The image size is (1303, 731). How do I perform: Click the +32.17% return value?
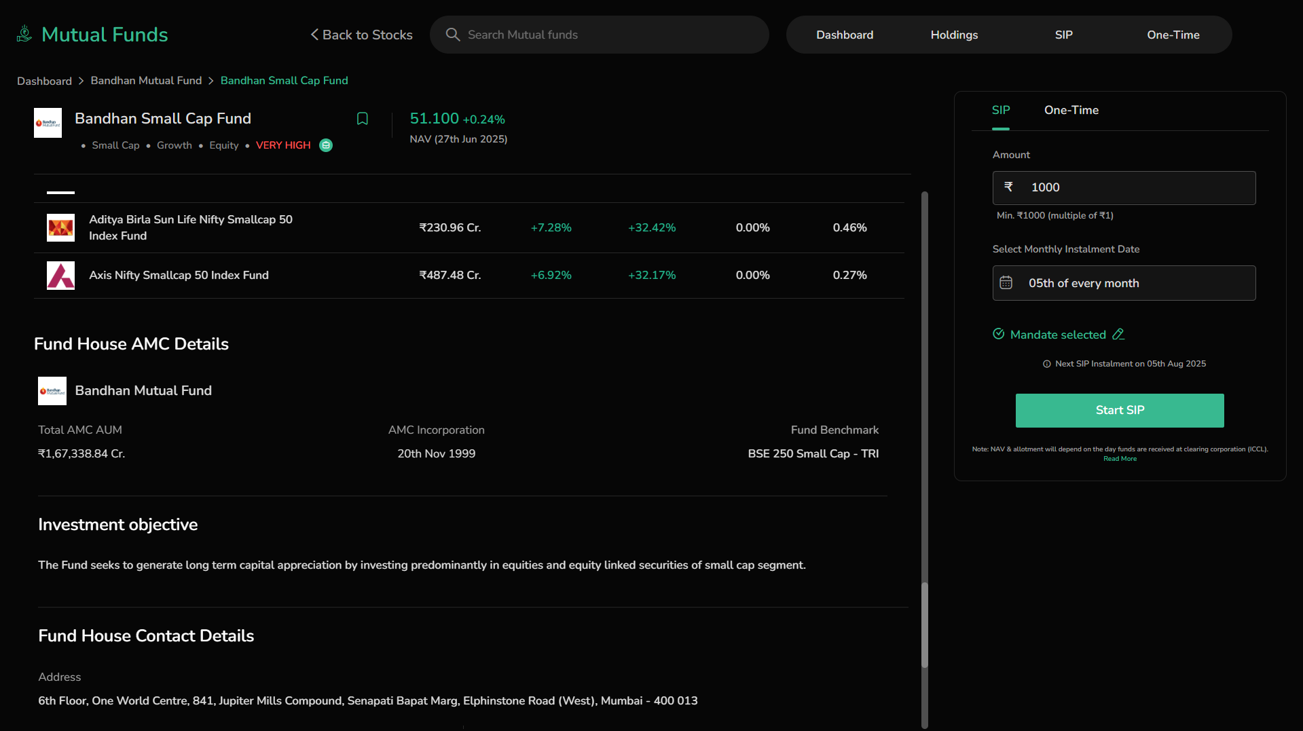pyautogui.click(x=652, y=276)
